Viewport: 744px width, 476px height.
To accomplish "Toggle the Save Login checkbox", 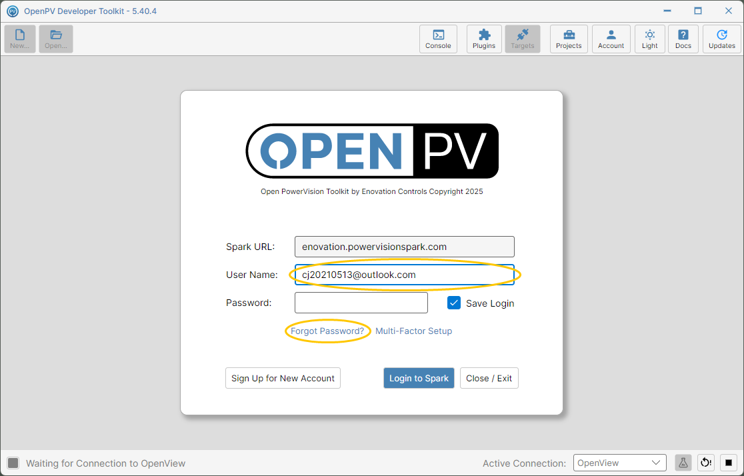I will (x=453, y=303).
